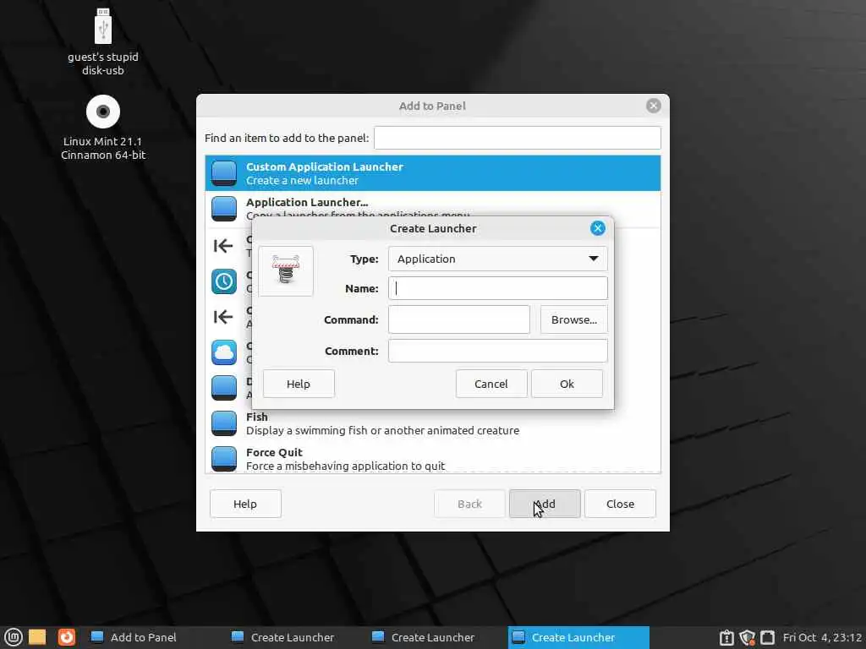Image resolution: width=866 pixels, height=649 pixels.
Task: Select the Force Quit list entry
Action: tap(432, 458)
